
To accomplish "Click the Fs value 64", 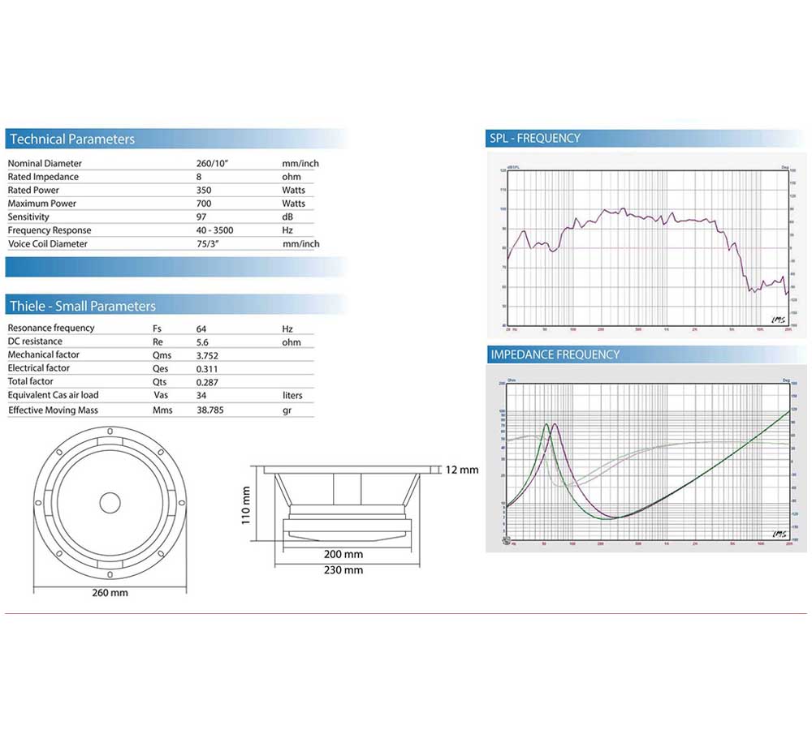I will (201, 329).
